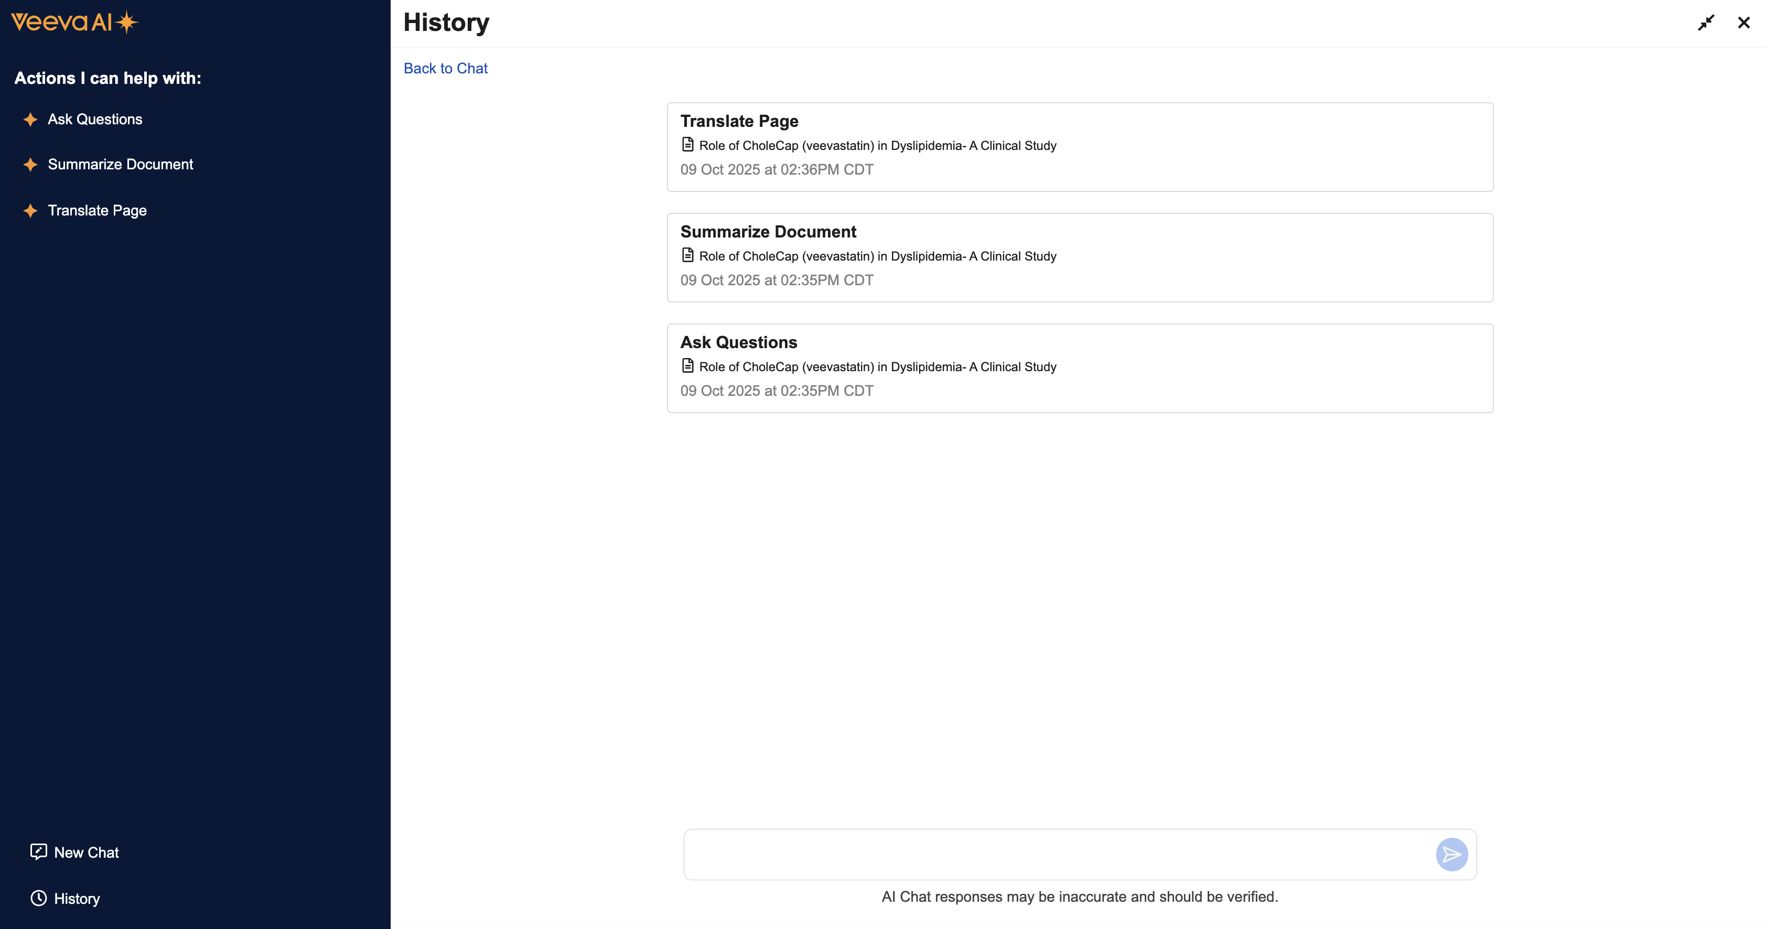Open the Summarize Document history entry
Screen dimensions: 1765x929
pos(1080,257)
